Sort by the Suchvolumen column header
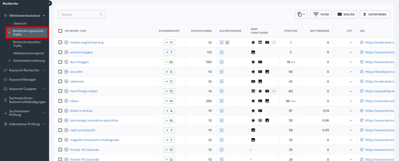 click(201, 31)
